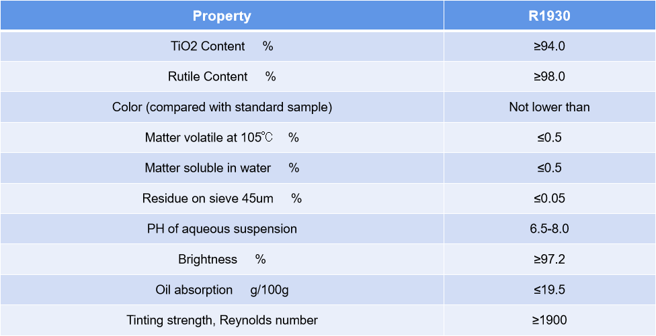Click Color compared with standard sample cell
Screen dimensions: 656x336
click(222, 107)
